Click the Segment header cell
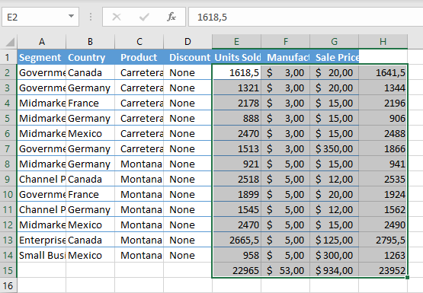This screenshot has width=423, height=293. [x=42, y=57]
